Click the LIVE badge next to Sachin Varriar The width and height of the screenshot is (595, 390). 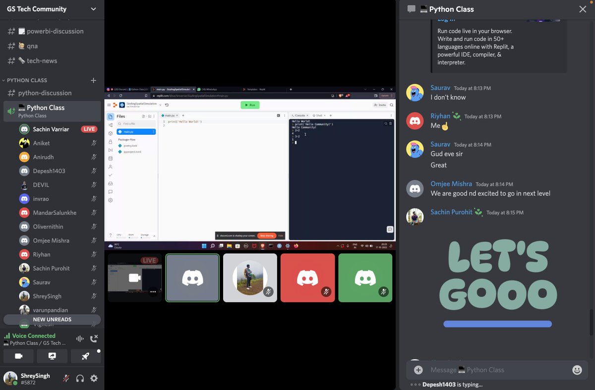89,129
